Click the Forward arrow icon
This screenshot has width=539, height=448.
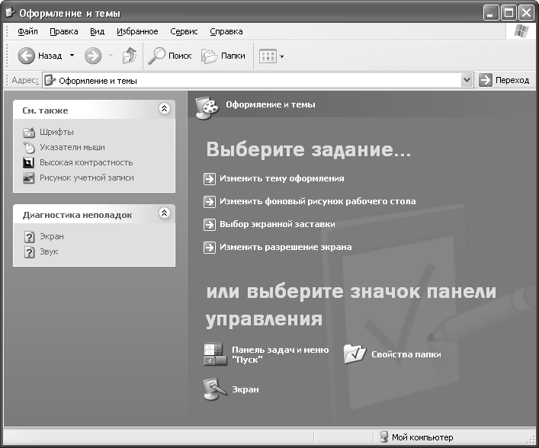click(x=93, y=56)
